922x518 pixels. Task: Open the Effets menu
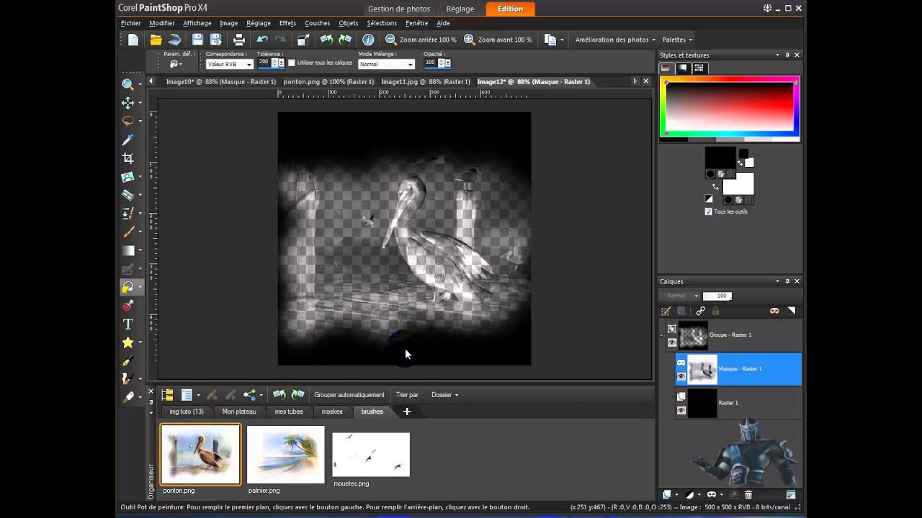point(287,23)
